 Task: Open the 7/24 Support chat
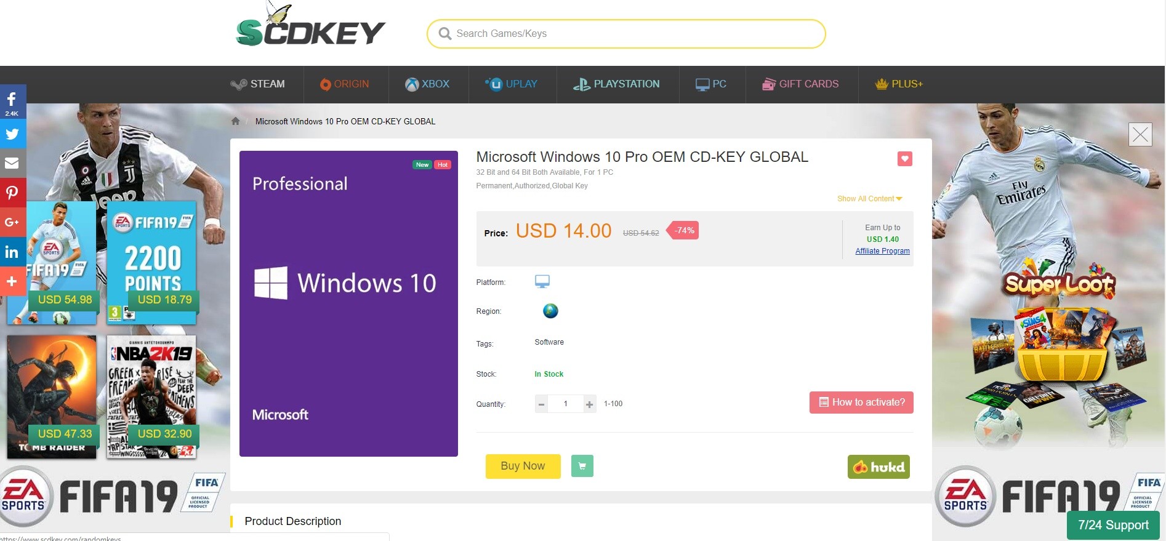click(x=1113, y=525)
